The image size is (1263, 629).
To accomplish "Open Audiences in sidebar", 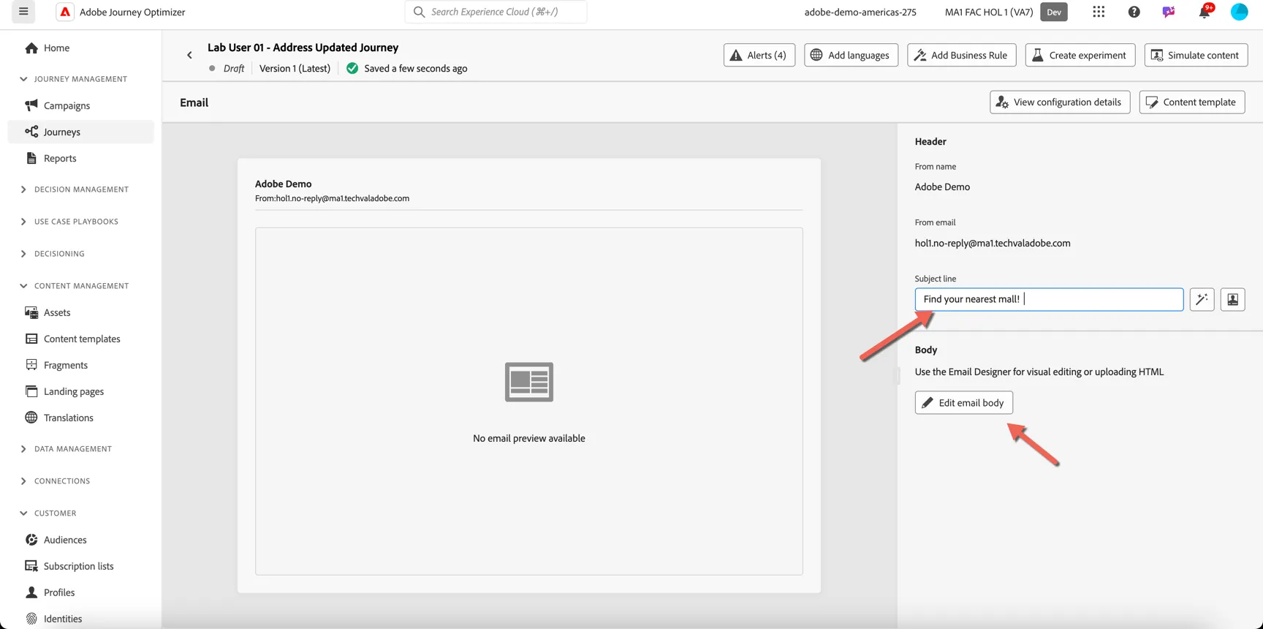I will [80, 540].
